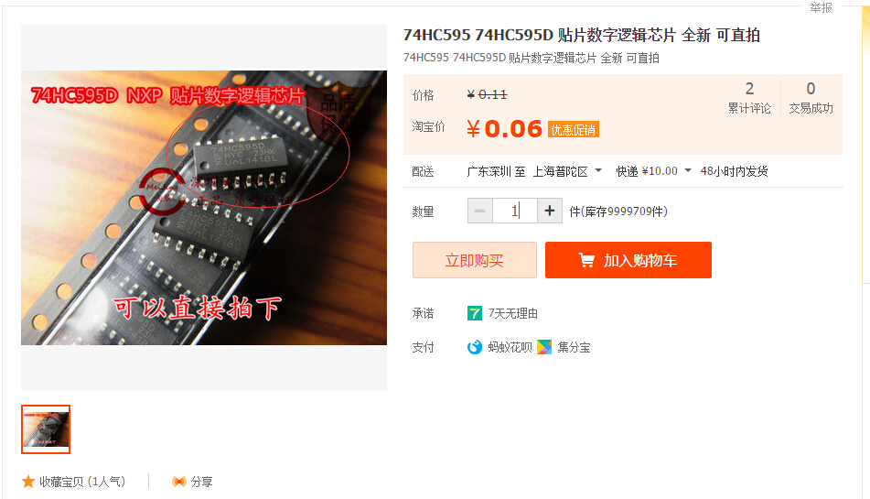Click the 优惠促销 promotion tag
The image size is (870, 499).
574,129
